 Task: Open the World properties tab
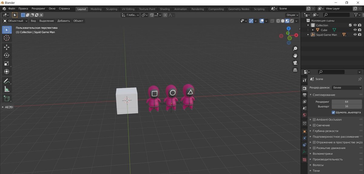(305, 115)
